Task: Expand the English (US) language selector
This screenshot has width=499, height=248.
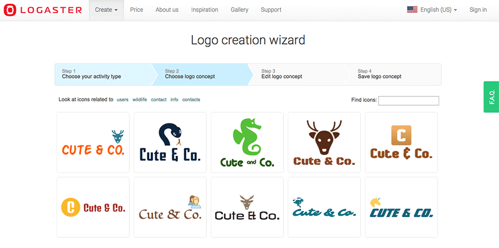Action: 439,10
